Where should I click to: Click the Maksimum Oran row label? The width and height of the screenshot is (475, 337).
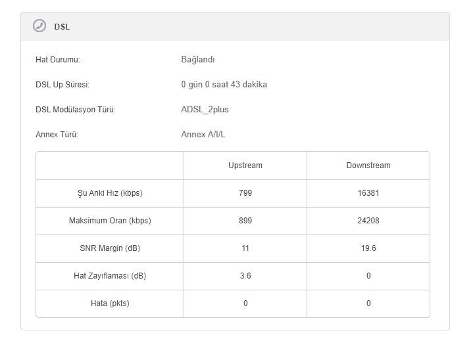coord(110,221)
